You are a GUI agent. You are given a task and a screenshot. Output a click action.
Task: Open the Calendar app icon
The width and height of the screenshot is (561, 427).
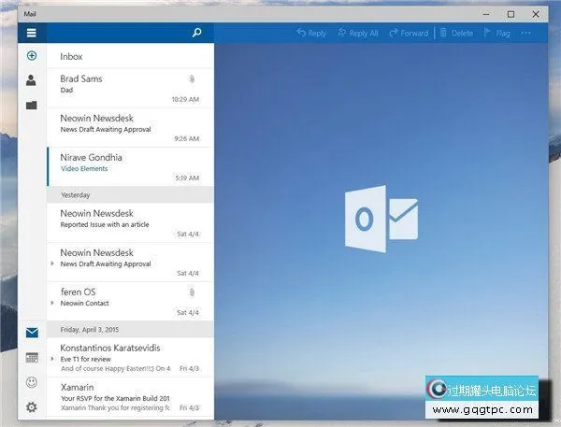32,358
